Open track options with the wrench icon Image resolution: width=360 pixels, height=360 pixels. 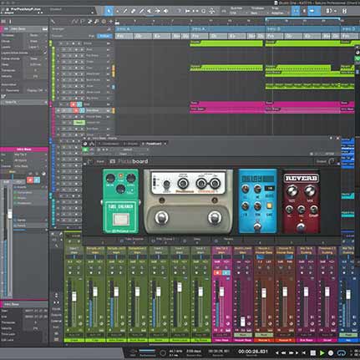[53, 22]
